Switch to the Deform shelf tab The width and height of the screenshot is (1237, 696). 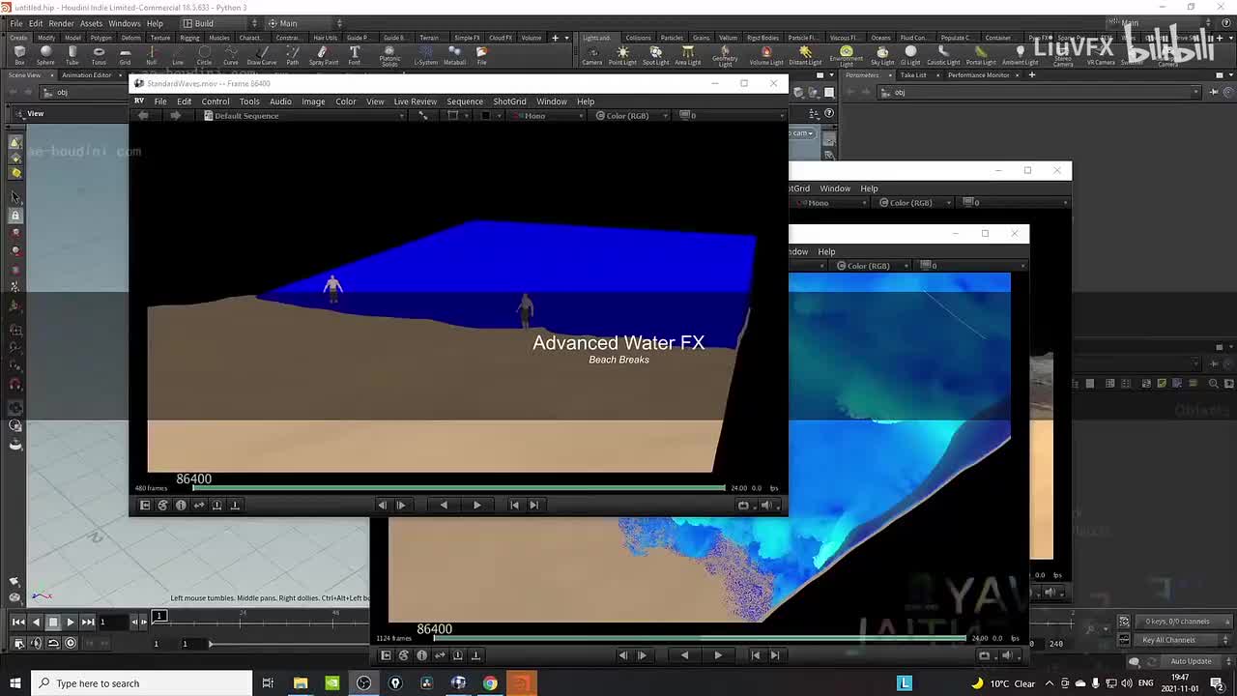pyautogui.click(x=130, y=38)
